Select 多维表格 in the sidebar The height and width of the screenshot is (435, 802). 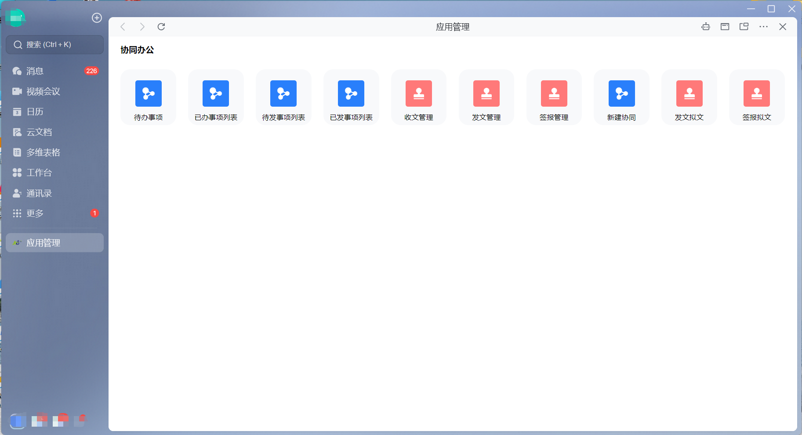coord(55,152)
